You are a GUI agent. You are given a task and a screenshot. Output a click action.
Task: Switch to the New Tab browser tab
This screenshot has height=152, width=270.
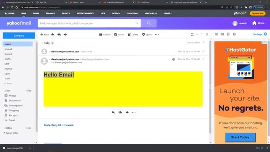click(51, 3)
